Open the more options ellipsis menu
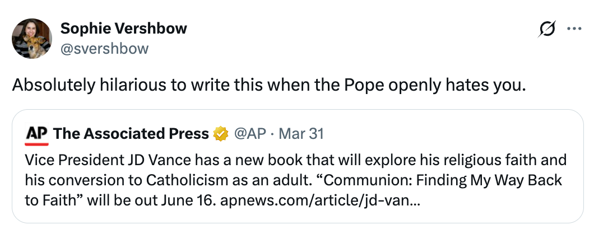This screenshot has height=234, width=594. pos(574,29)
